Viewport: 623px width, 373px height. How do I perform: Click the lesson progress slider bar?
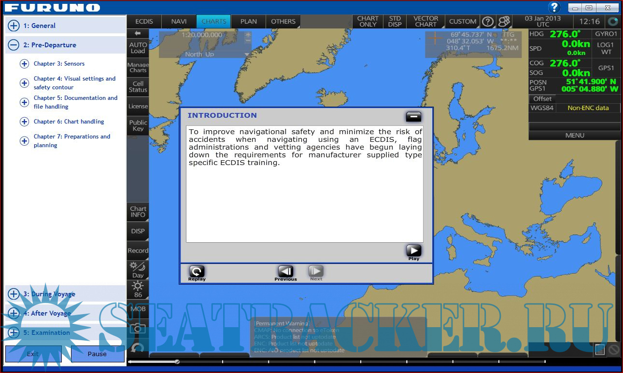click(x=338, y=361)
